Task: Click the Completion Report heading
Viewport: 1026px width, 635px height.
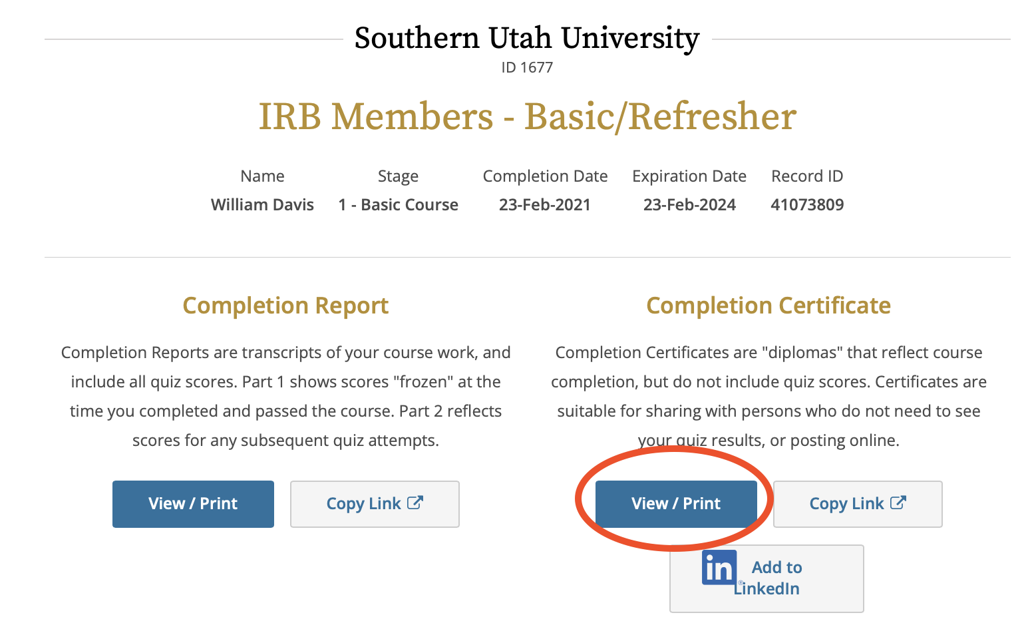Action: (285, 306)
